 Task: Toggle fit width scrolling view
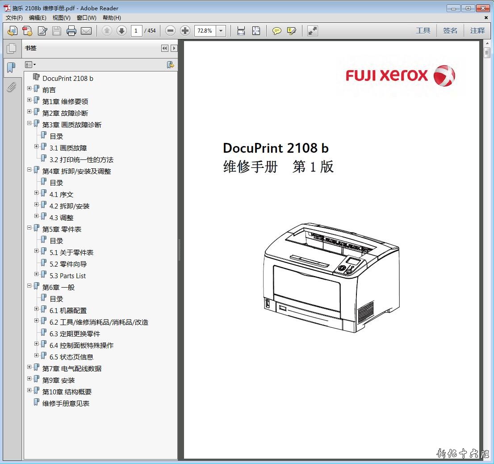click(241, 31)
